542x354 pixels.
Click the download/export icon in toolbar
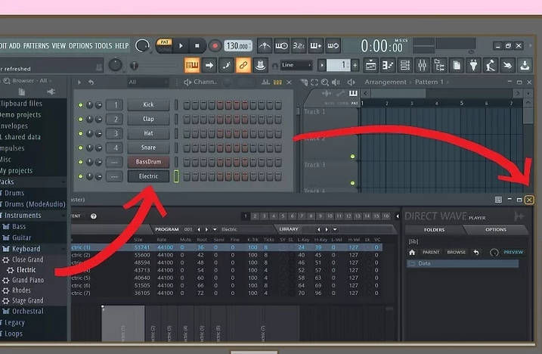(525, 65)
